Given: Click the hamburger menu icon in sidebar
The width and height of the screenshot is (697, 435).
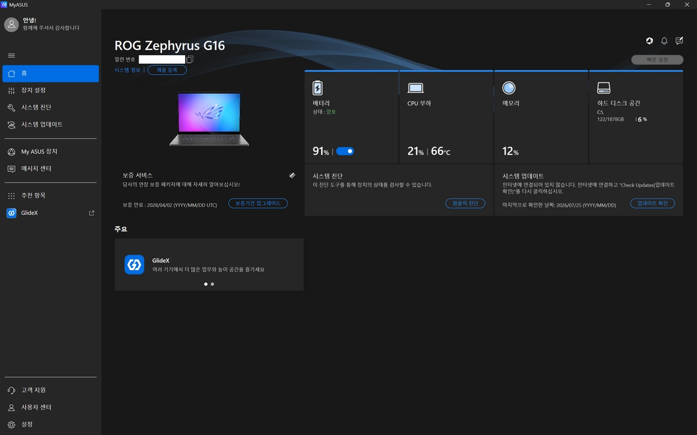Looking at the screenshot, I should [x=12, y=56].
